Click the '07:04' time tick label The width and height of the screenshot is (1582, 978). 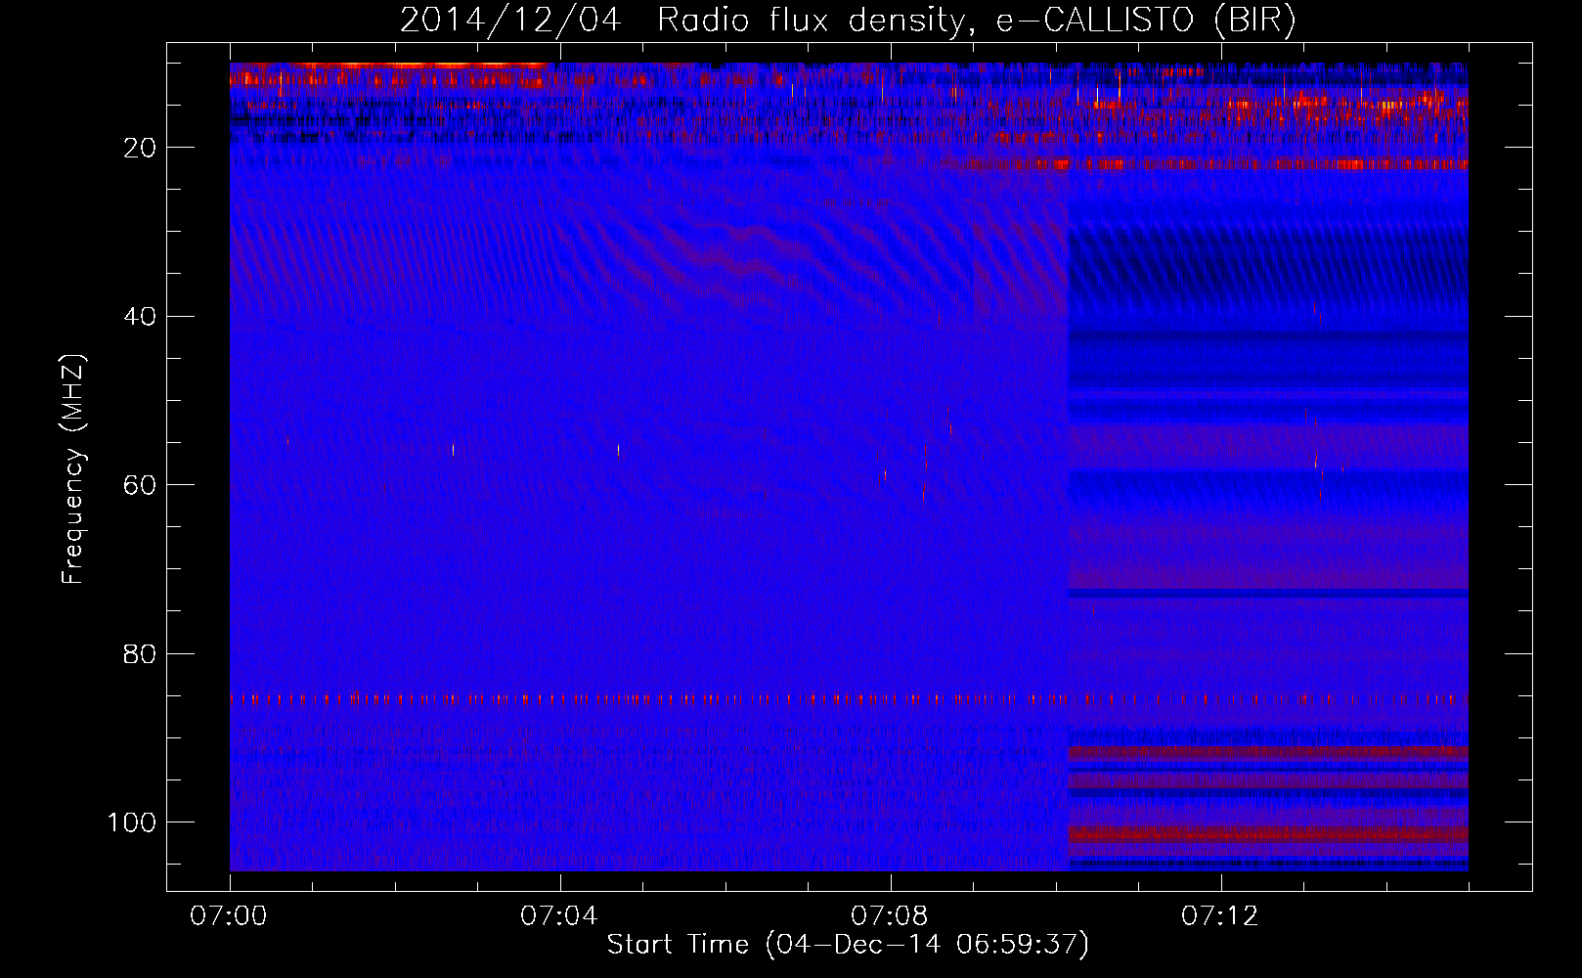559,916
